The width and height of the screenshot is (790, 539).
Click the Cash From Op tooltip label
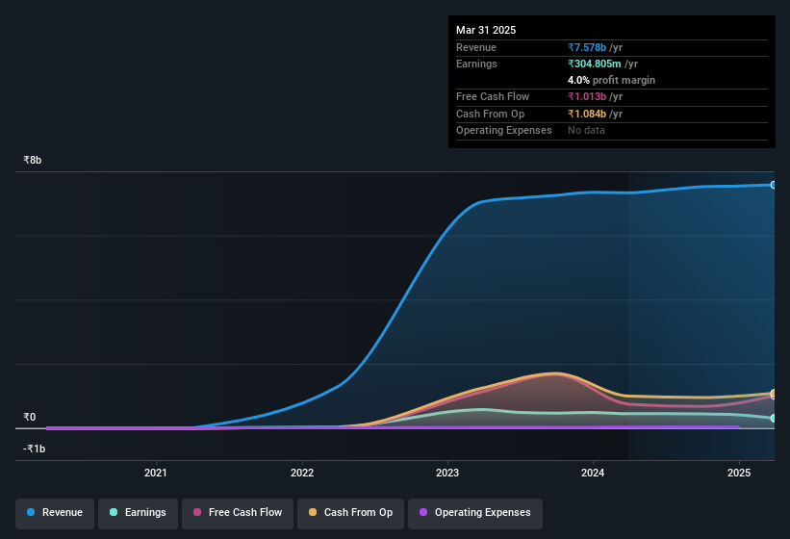[490, 114]
